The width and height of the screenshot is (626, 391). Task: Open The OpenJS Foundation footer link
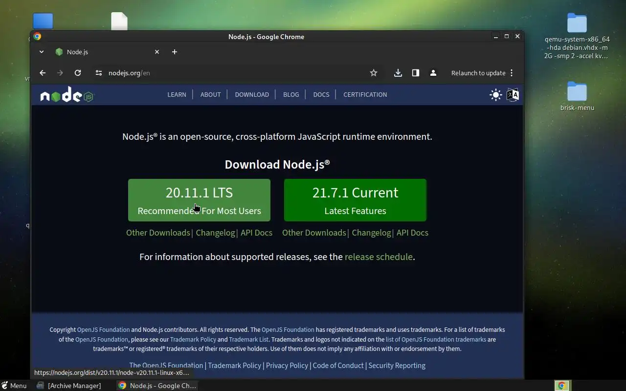[x=166, y=366]
